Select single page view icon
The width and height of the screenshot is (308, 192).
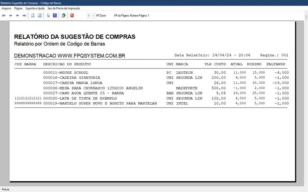pyautogui.click(x=33, y=15)
